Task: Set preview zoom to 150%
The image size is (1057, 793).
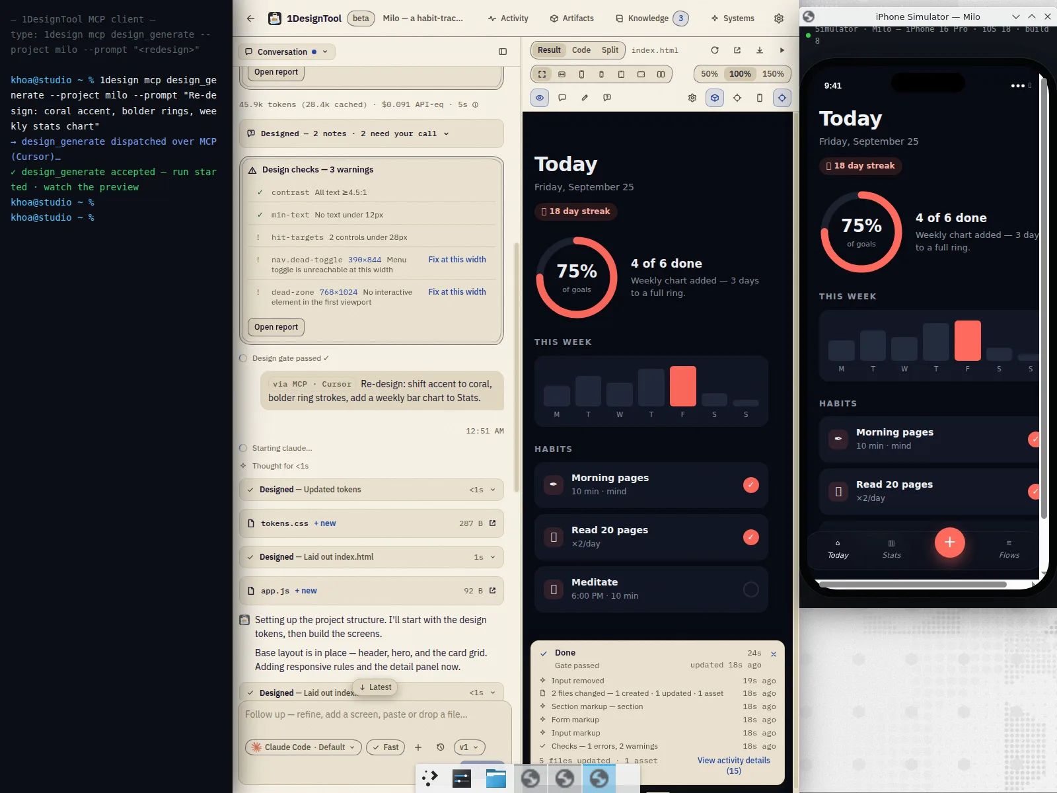Action: (773, 74)
